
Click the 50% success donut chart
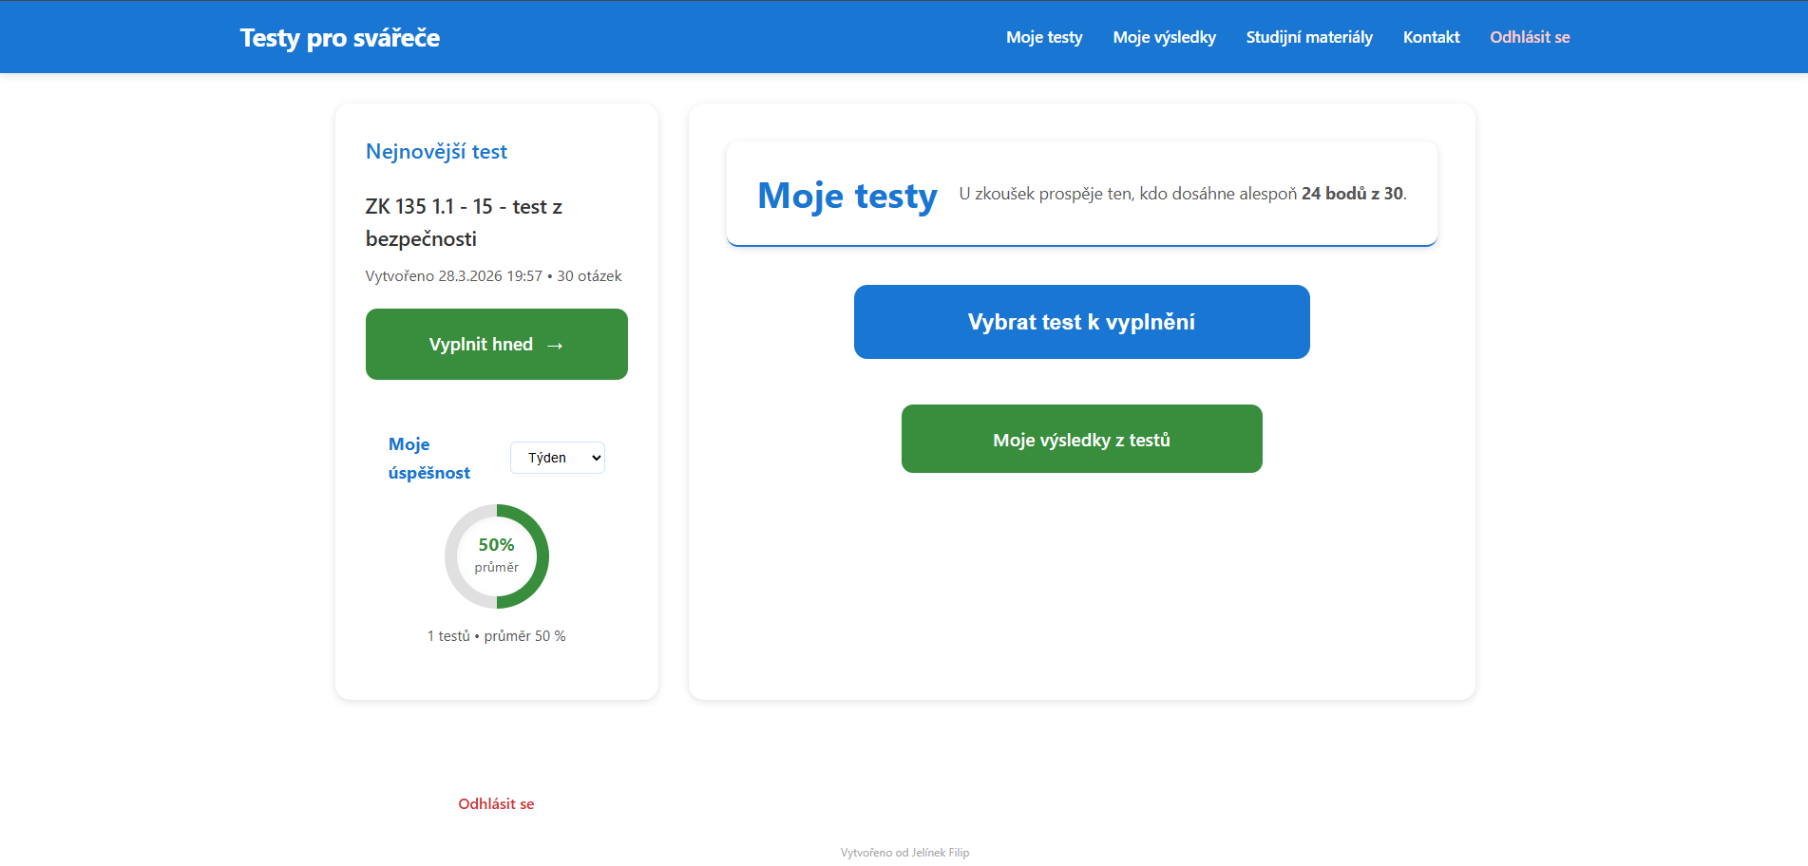coord(496,556)
